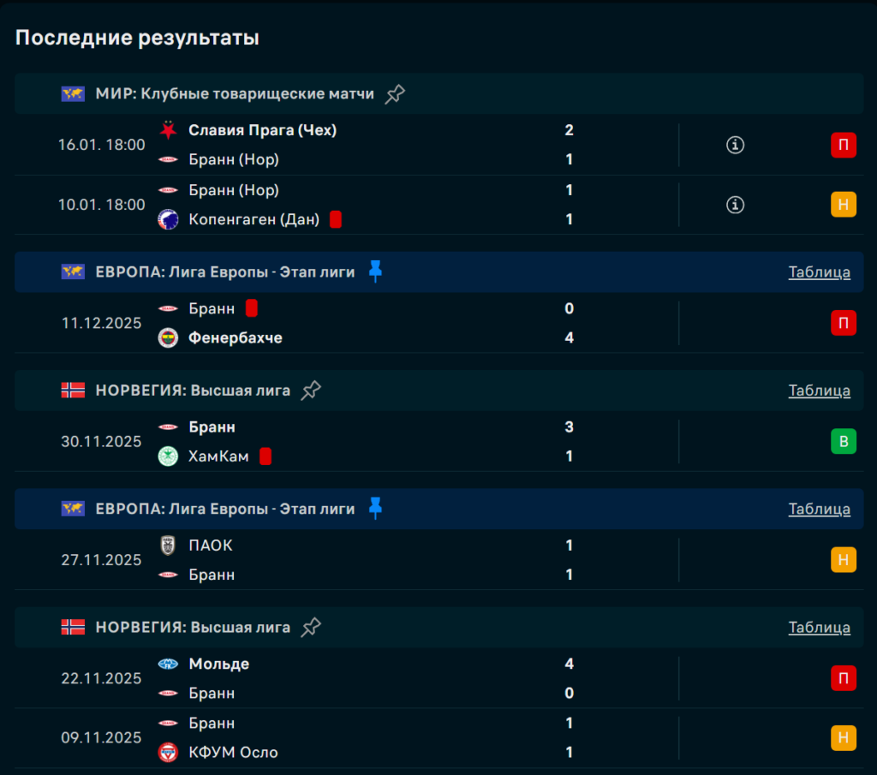Click the red loss badge for Fenerbahçe match
877x775 pixels.
coord(843,323)
